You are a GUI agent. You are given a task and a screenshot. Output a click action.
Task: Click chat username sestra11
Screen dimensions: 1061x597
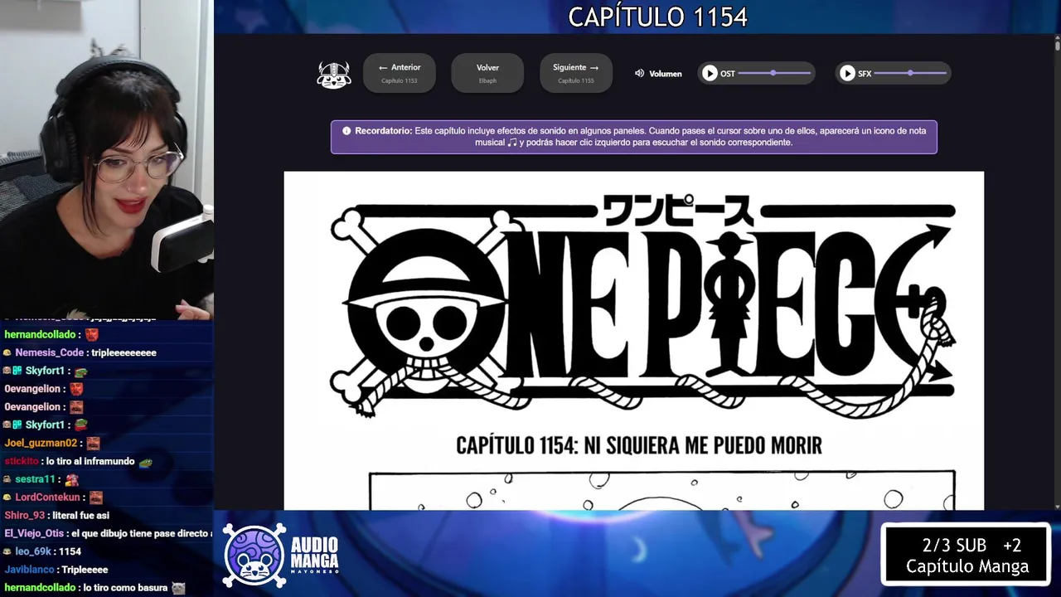tap(35, 479)
